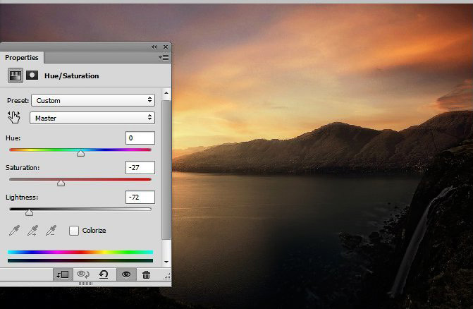Focus the Lightness value field showing -72
The height and width of the screenshot is (309, 473).
pyautogui.click(x=140, y=197)
